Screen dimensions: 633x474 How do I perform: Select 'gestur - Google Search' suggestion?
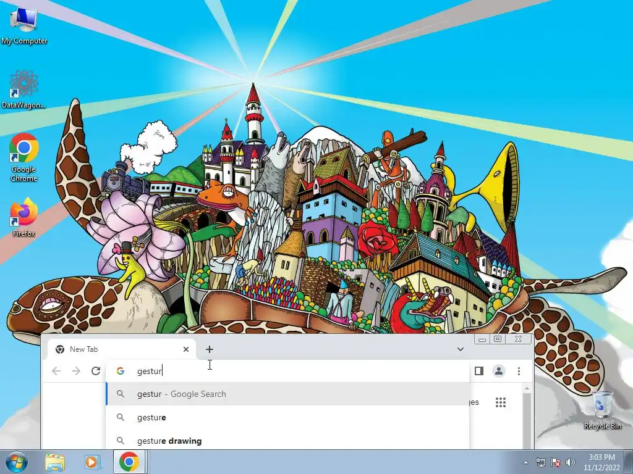click(x=287, y=394)
